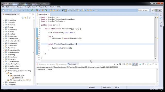The width and height of the screenshot is (165, 92).
Task: Switch to the Declaration tab
Action: (61, 64)
